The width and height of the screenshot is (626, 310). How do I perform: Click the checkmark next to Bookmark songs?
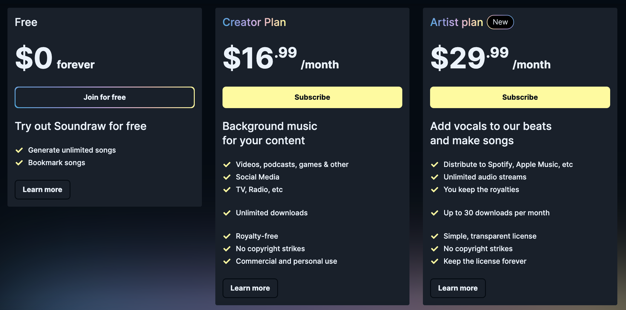[20, 163]
